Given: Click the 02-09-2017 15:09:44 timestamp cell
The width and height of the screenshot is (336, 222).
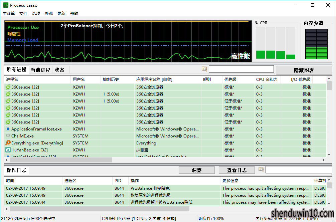Looking at the screenshot, I should [26, 202].
